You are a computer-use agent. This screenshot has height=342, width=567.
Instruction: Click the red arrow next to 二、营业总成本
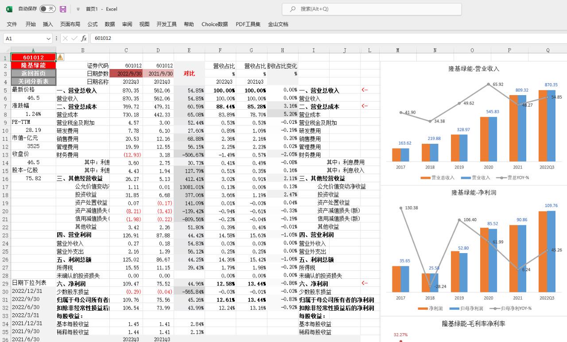[365, 106]
